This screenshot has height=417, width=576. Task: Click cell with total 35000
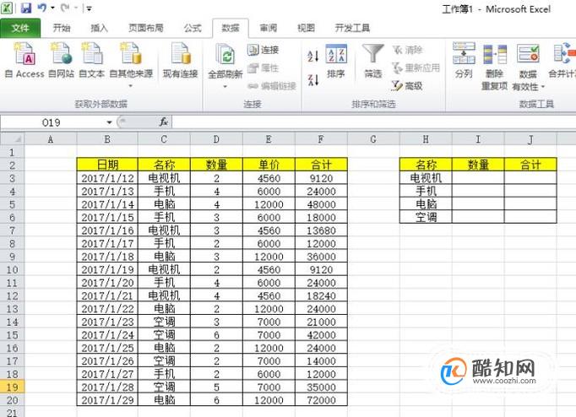click(321, 387)
